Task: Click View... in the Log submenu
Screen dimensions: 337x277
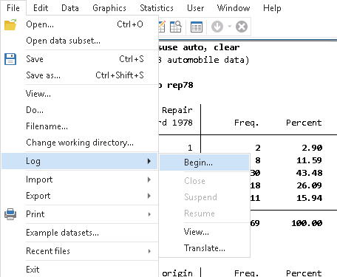Action: (x=205, y=232)
